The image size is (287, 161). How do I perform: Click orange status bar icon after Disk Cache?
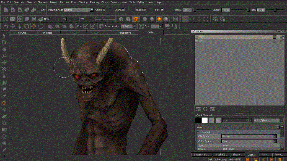[x=247, y=159]
